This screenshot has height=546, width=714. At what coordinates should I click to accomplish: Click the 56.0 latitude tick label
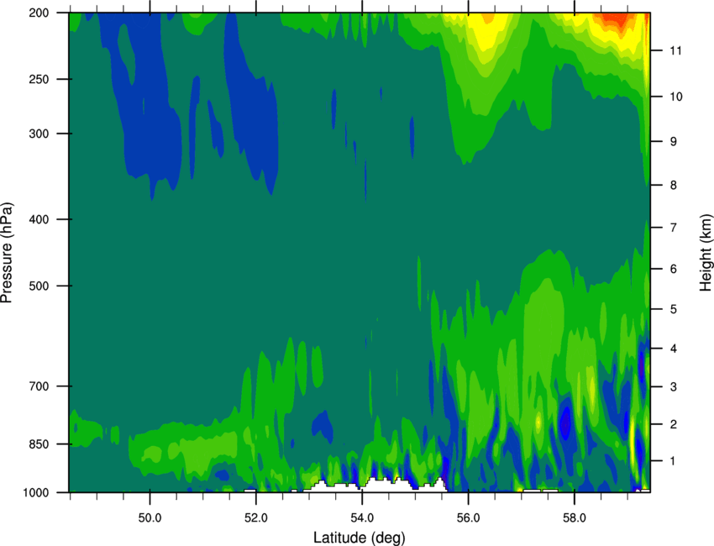[469, 518]
